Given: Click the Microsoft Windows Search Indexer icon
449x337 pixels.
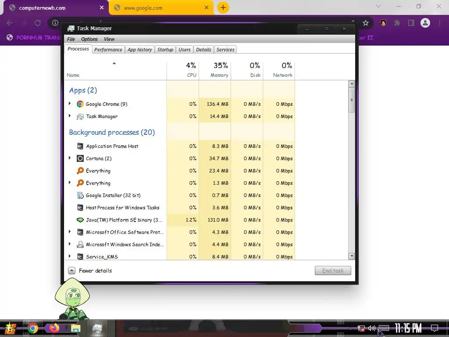Looking at the screenshot, I should point(80,244).
